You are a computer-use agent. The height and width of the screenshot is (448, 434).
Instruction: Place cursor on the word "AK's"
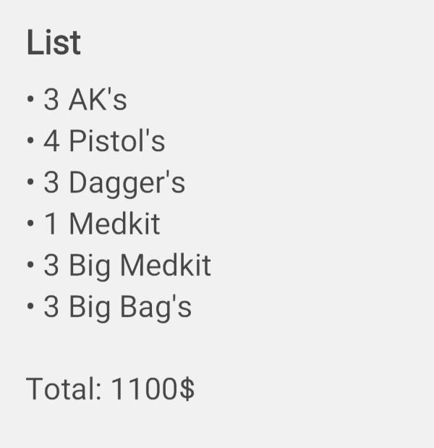[x=98, y=100]
